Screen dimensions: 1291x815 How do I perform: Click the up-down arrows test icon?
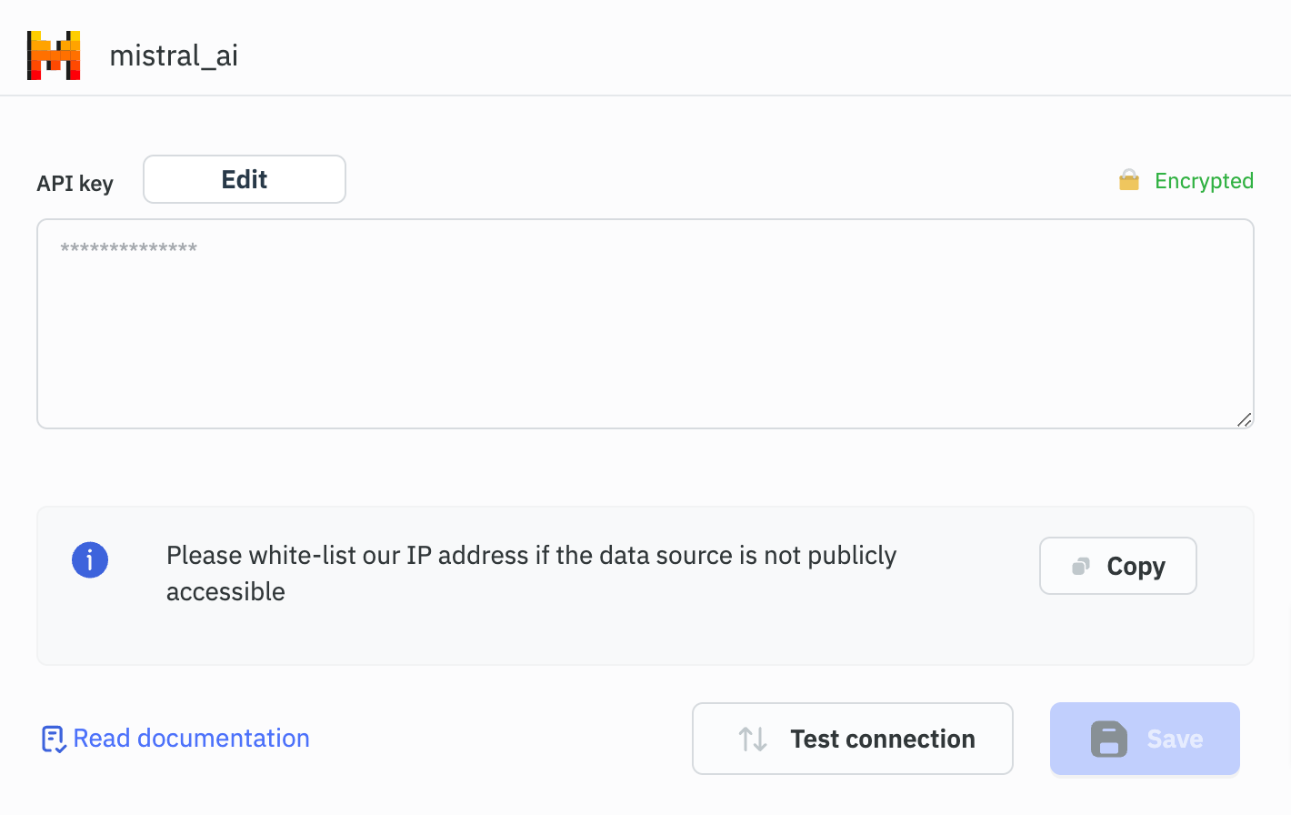[753, 739]
